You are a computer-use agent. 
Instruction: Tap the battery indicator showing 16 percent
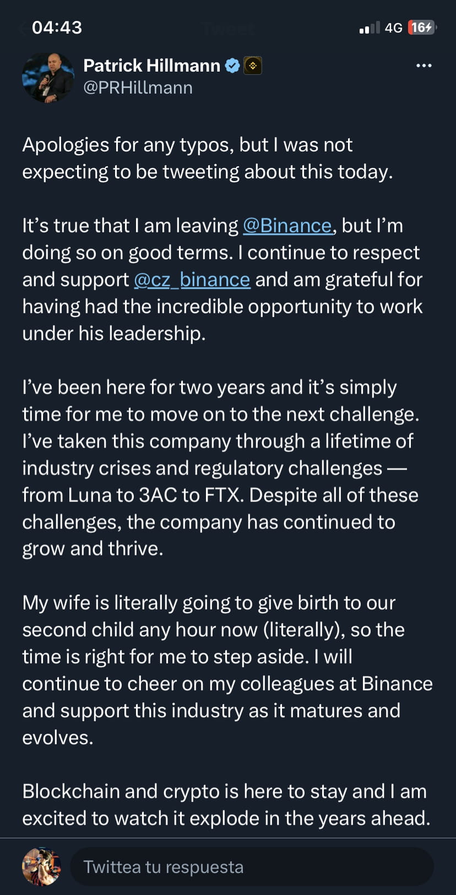tap(421, 27)
